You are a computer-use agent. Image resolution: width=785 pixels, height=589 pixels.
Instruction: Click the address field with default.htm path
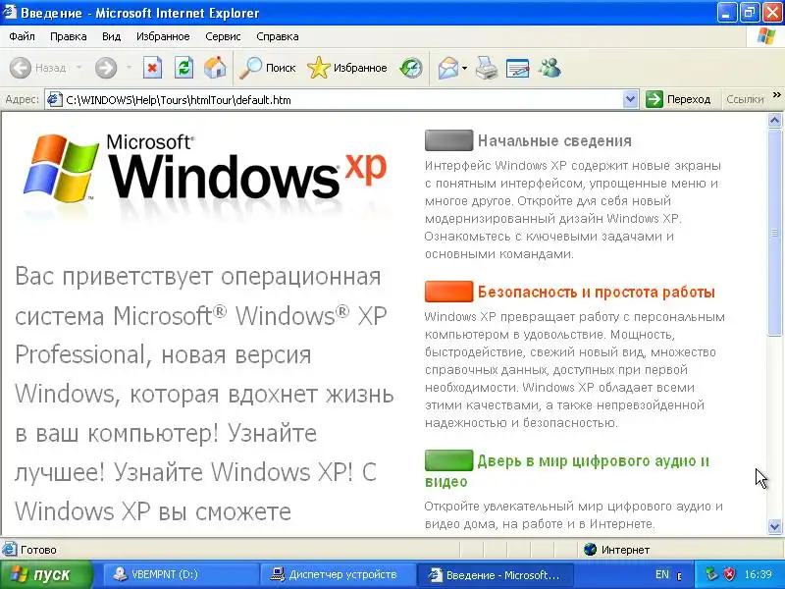tap(342, 100)
